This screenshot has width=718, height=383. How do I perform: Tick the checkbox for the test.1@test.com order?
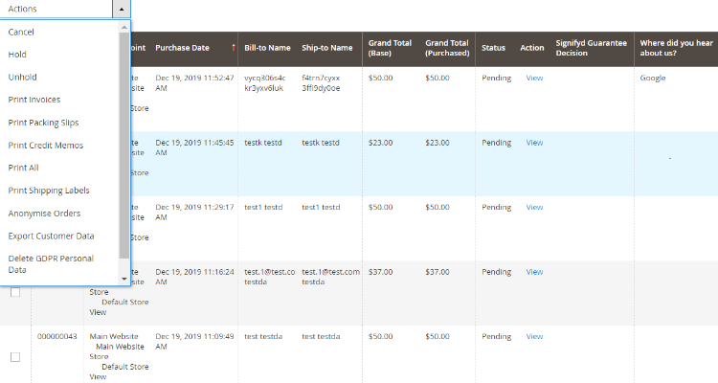tap(15, 291)
